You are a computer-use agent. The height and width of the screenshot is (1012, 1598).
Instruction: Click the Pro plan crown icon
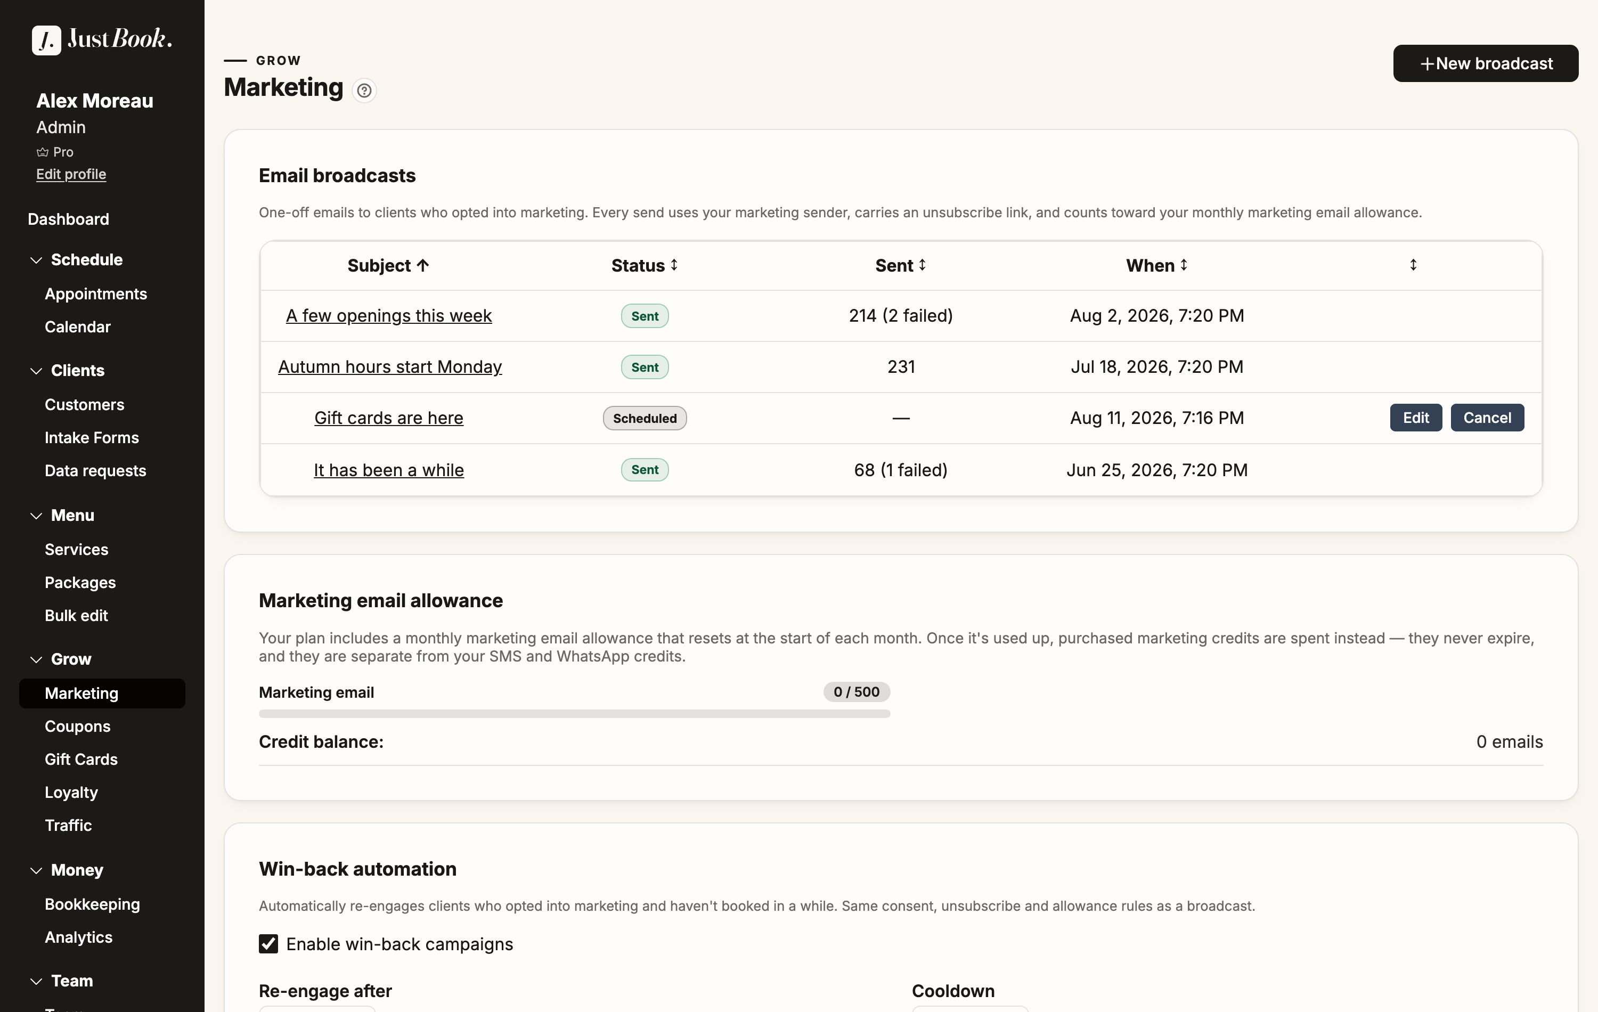click(x=43, y=152)
